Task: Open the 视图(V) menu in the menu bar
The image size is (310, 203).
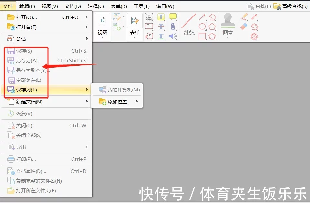Action: [50, 6]
